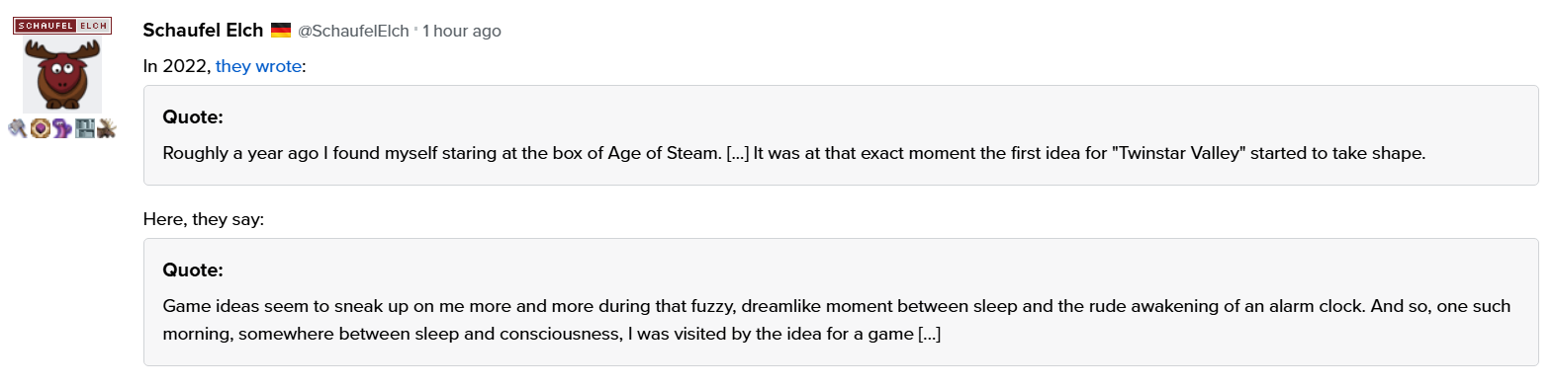
Task: Open the '1 hour ago' post timestamp
Action: (462, 31)
